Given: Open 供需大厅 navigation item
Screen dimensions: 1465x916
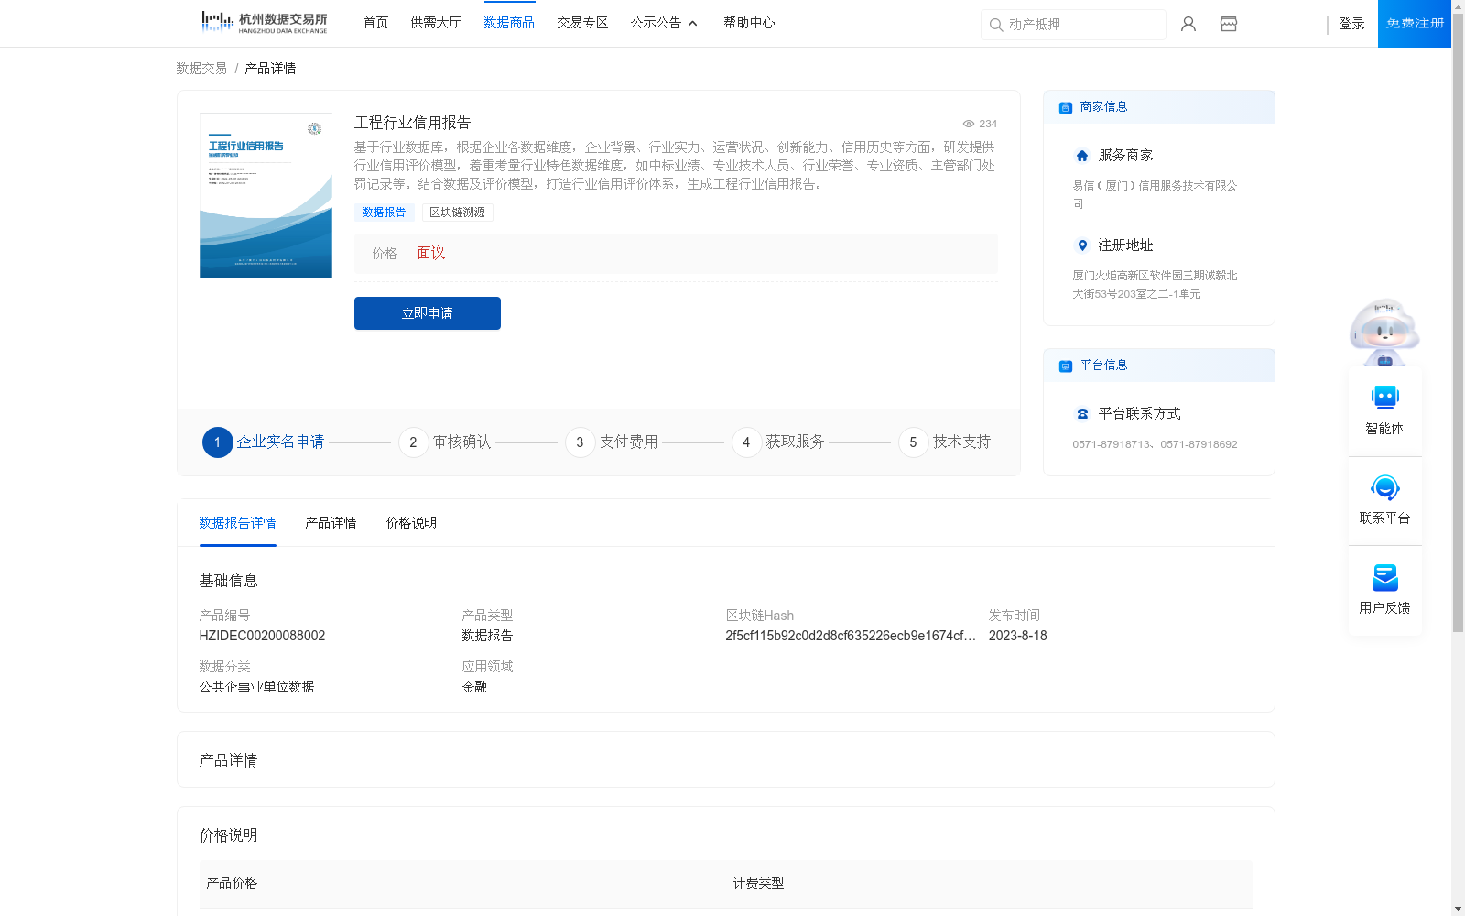Looking at the screenshot, I should coord(436,23).
